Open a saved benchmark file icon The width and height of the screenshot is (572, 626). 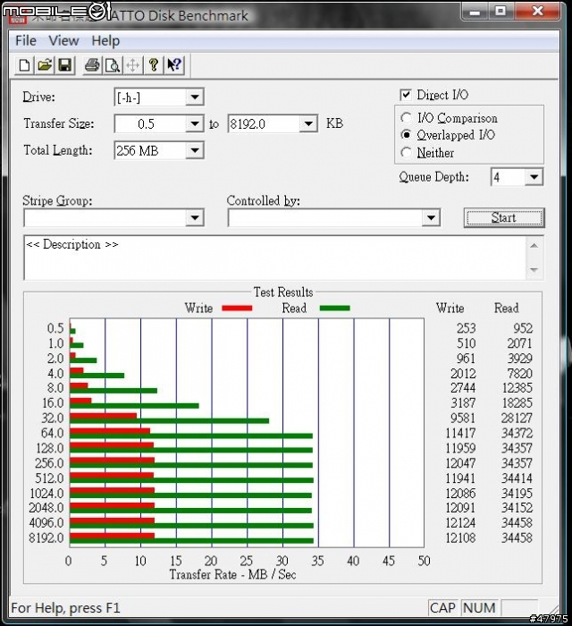tap(45, 65)
